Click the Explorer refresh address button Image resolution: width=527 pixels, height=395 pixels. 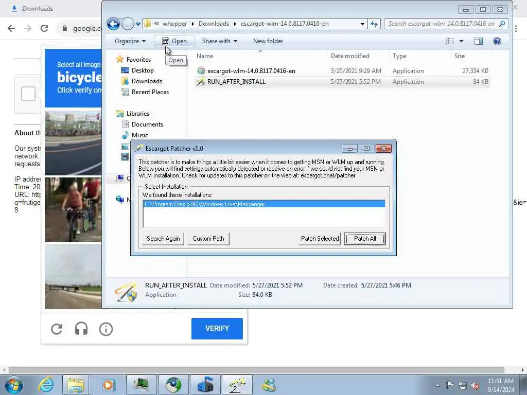click(374, 24)
